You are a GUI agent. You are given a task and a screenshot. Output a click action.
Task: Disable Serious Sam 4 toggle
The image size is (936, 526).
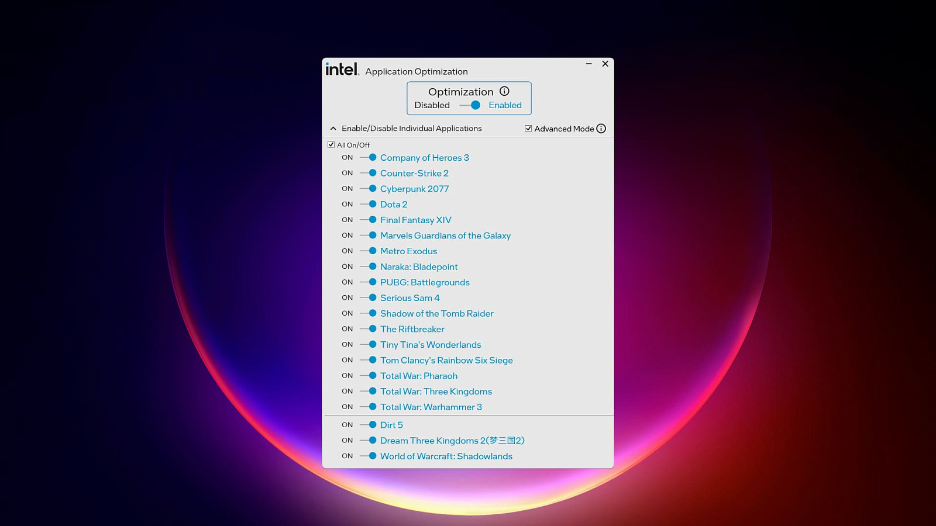click(368, 298)
